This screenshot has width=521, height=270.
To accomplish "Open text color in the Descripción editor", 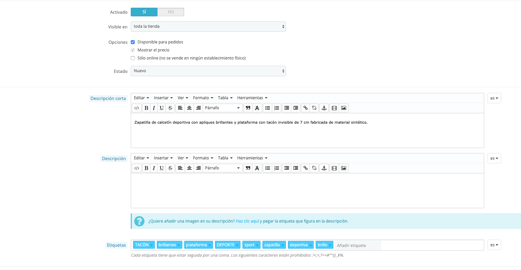I will point(257,168).
